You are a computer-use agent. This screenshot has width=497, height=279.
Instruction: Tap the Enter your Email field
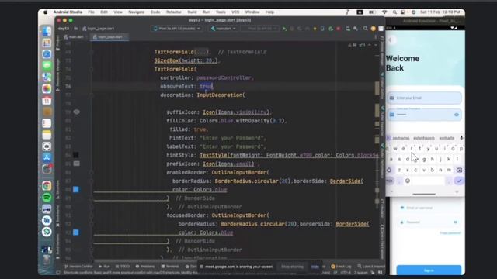425,98
